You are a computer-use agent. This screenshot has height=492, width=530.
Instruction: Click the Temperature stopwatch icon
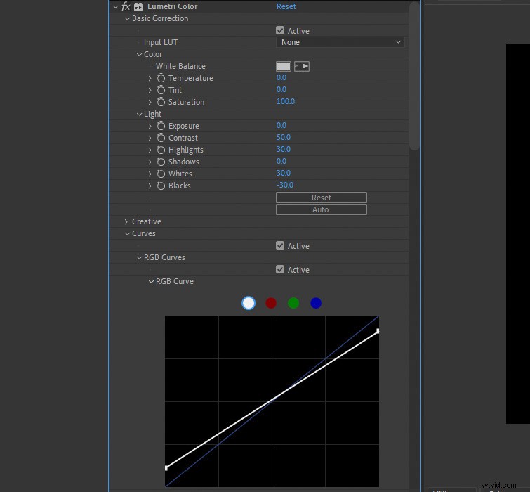click(x=161, y=78)
